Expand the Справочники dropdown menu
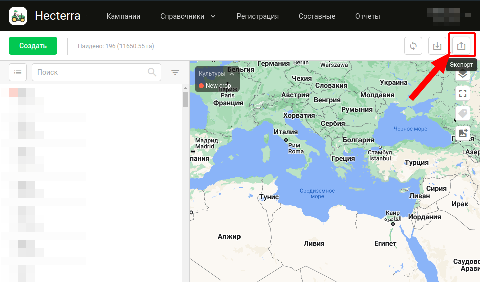 tap(187, 16)
